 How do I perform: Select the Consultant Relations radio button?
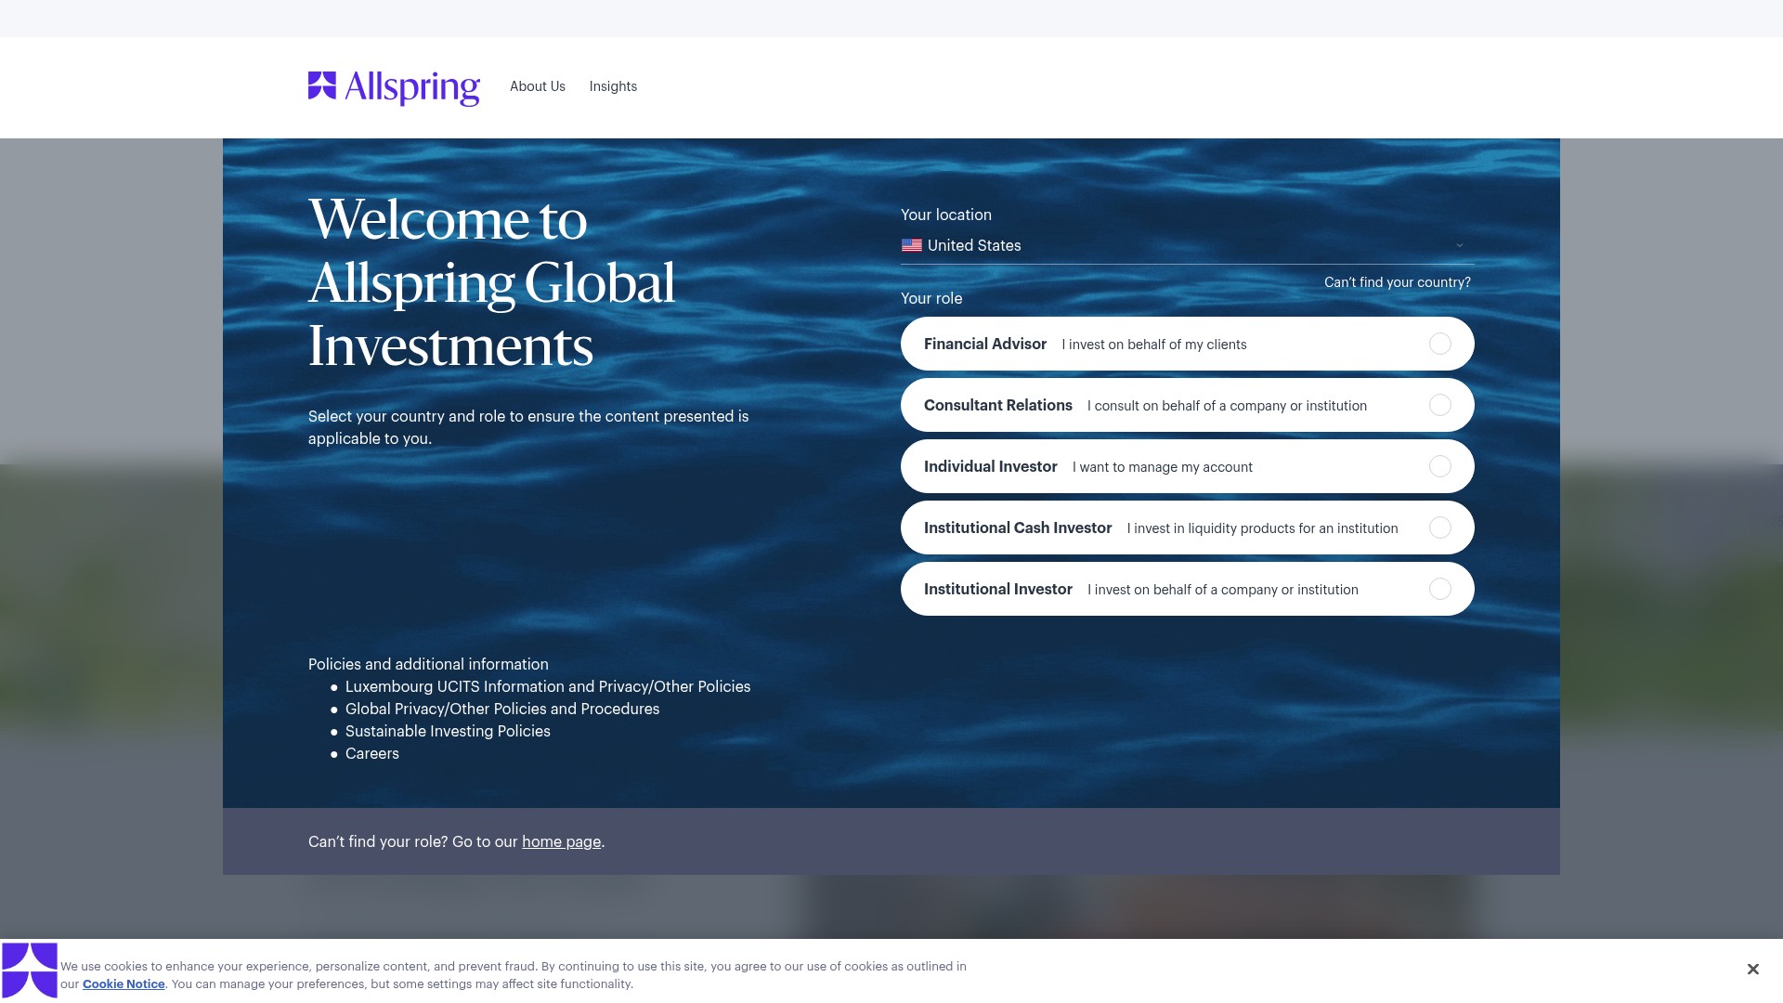1440,405
